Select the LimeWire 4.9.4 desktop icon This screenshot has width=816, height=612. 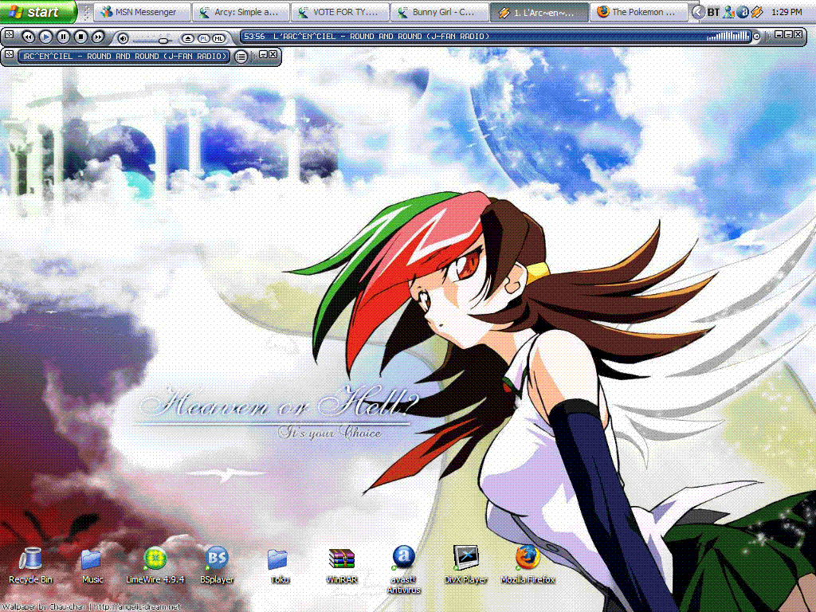tap(155, 566)
